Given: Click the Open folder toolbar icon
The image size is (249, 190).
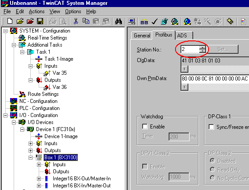Looking at the screenshot, I should [x=20, y=21].
